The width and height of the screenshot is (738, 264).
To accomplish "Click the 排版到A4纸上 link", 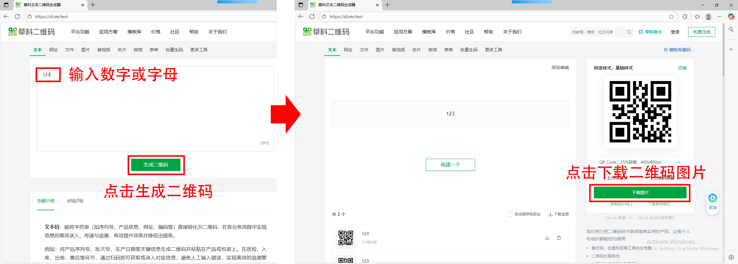I will tap(622, 204).
